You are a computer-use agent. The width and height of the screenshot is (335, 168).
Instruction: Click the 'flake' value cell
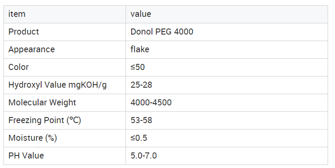[x=227, y=50]
